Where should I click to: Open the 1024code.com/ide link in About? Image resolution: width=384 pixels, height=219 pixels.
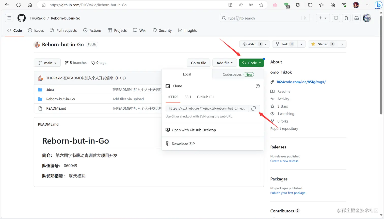click(x=301, y=82)
